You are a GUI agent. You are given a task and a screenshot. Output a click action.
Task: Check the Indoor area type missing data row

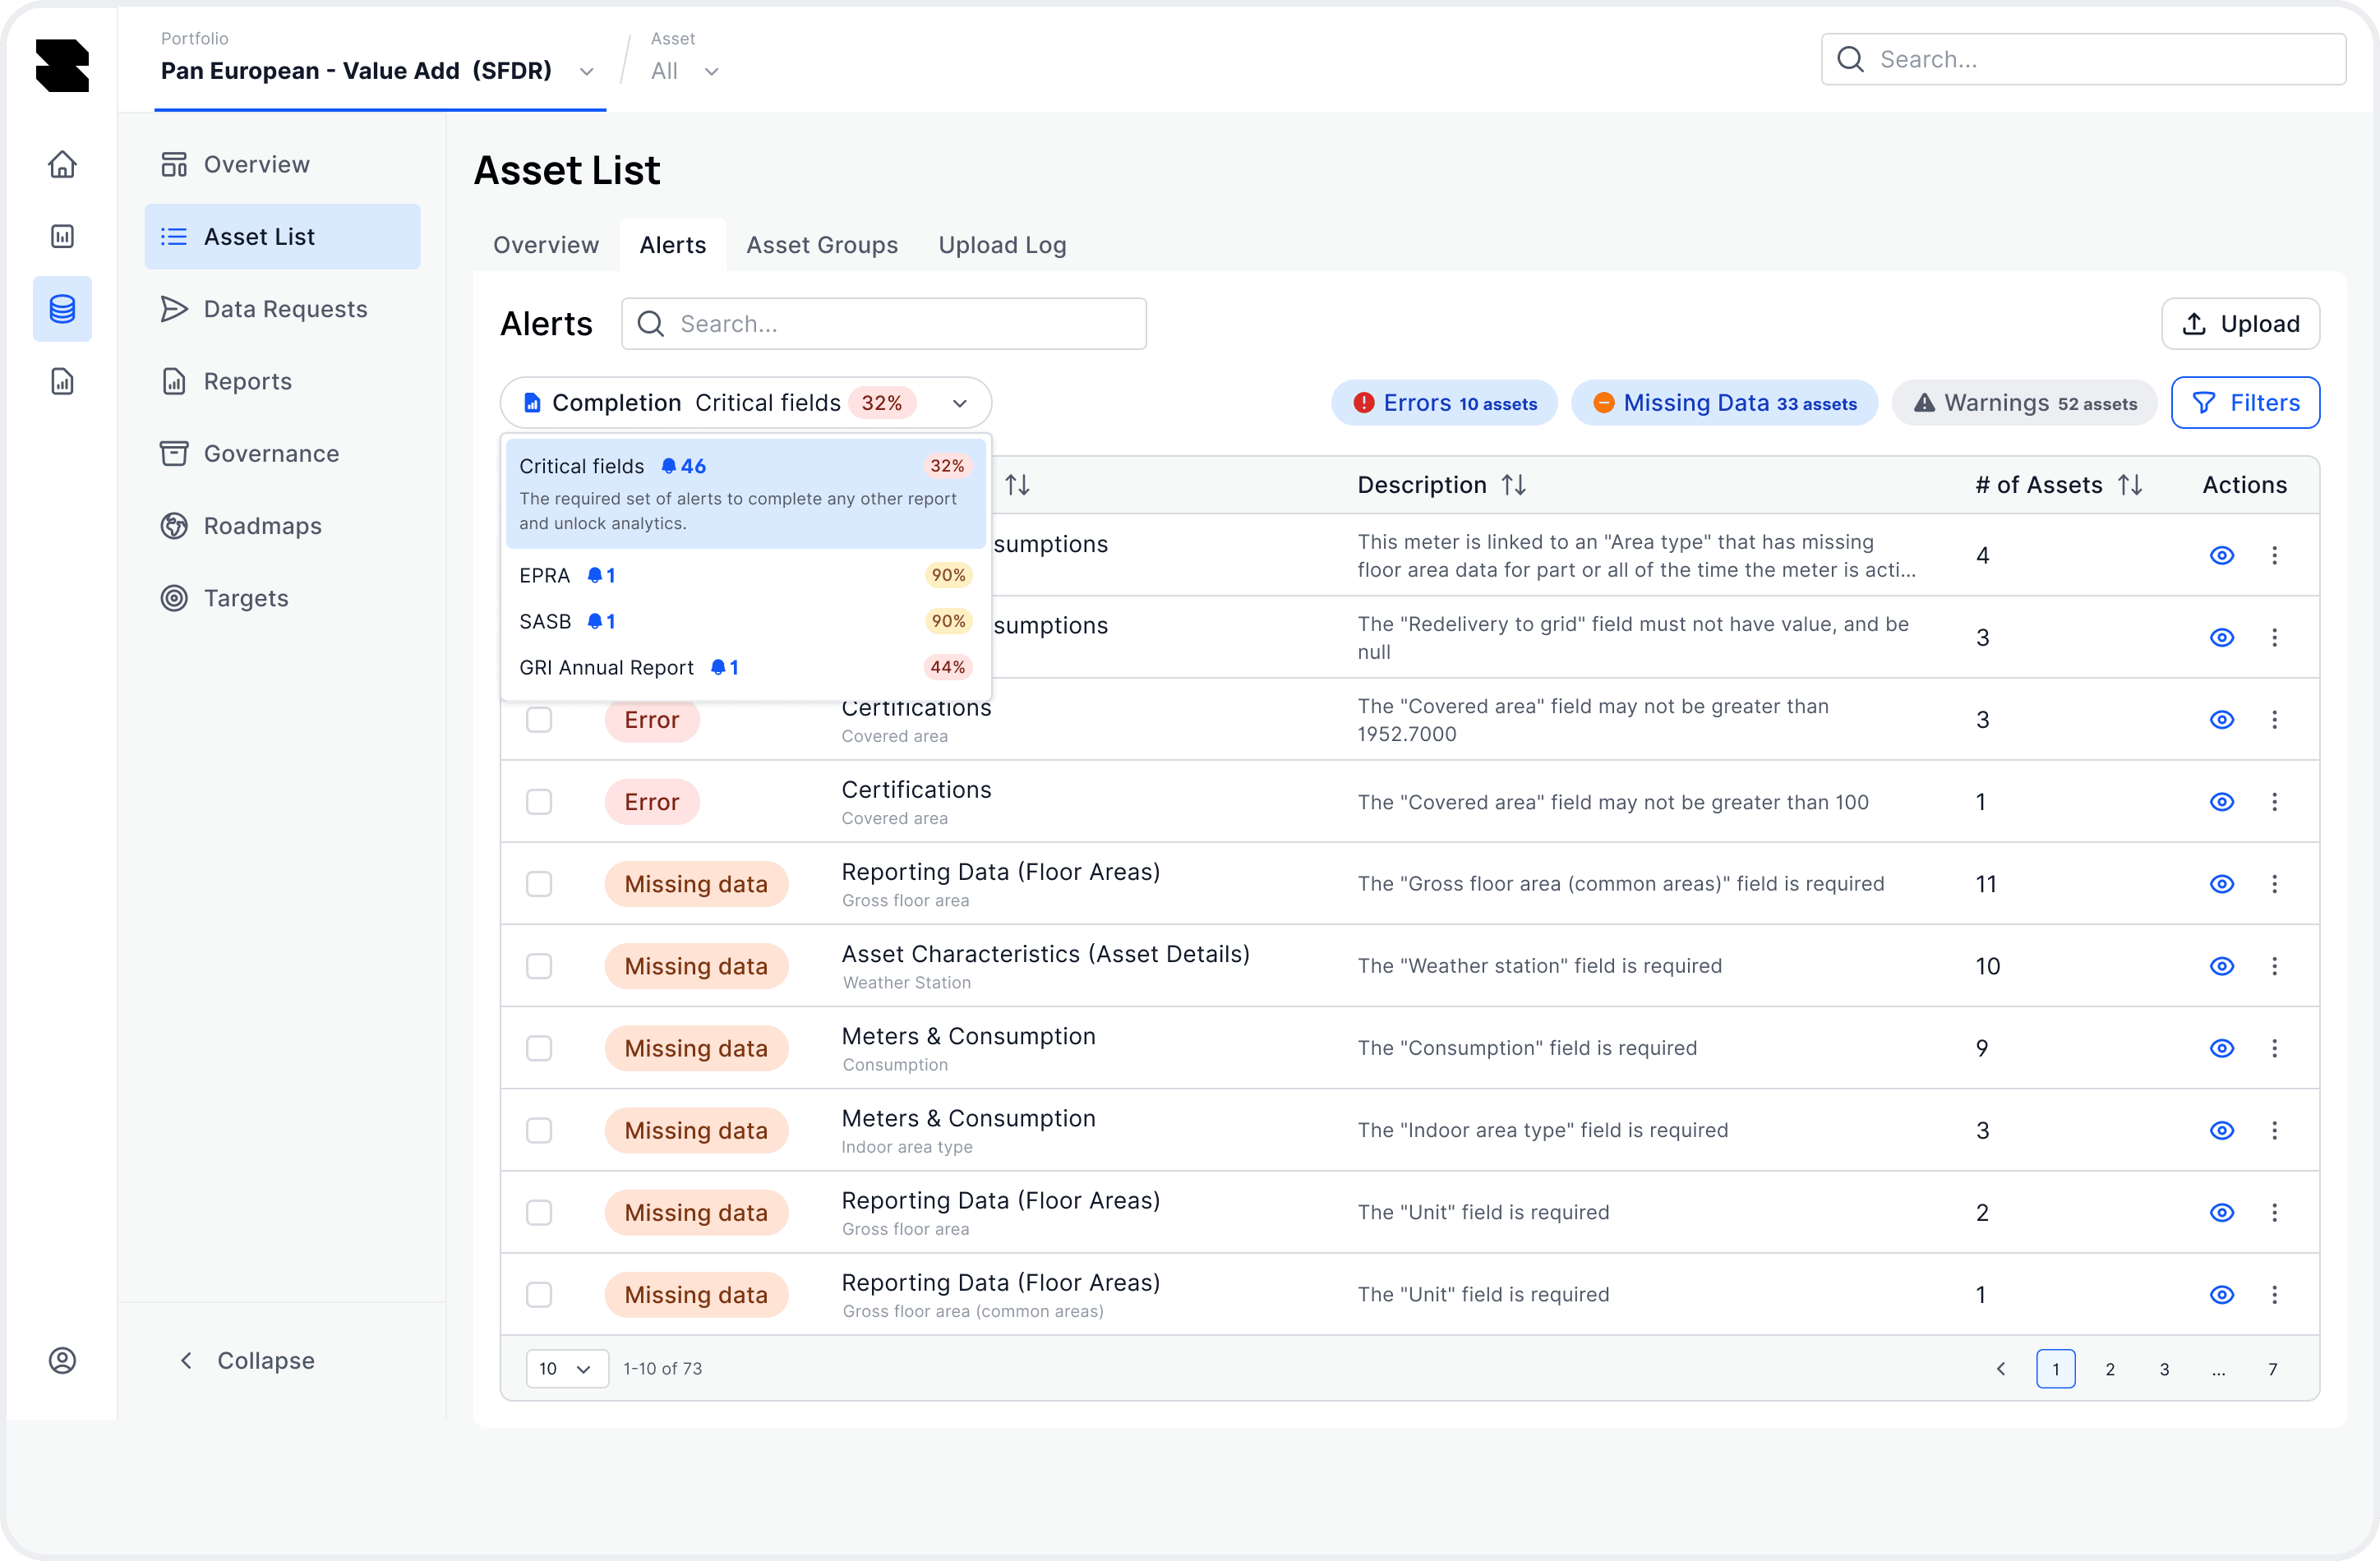pos(539,1130)
